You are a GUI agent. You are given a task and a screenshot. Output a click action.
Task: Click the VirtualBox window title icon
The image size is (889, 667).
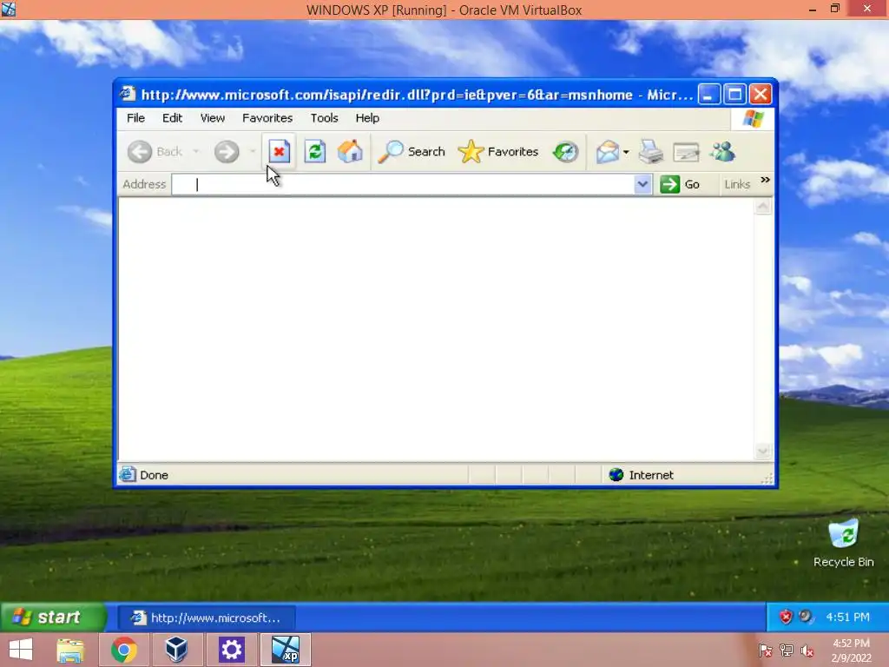pyautogui.click(x=9, y=9)
